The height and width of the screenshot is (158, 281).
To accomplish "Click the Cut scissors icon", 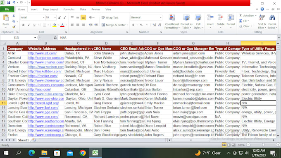I will click(x=14, y=16).
